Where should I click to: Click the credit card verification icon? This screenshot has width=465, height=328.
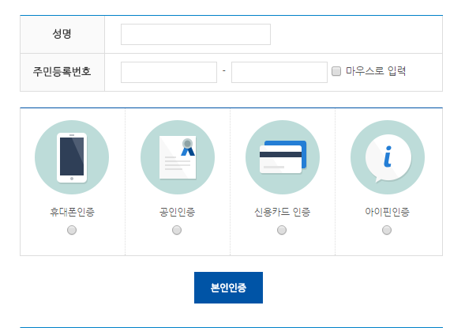click(283, 157)
